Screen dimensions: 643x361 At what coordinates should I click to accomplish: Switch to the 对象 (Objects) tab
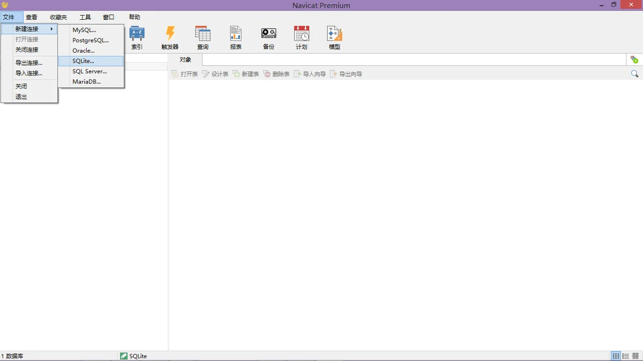[x=185, y=60]
